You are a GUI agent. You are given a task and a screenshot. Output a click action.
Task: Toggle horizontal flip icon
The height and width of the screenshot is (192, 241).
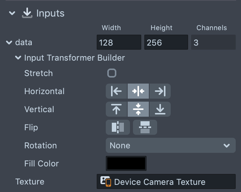[x=118, y=127]
